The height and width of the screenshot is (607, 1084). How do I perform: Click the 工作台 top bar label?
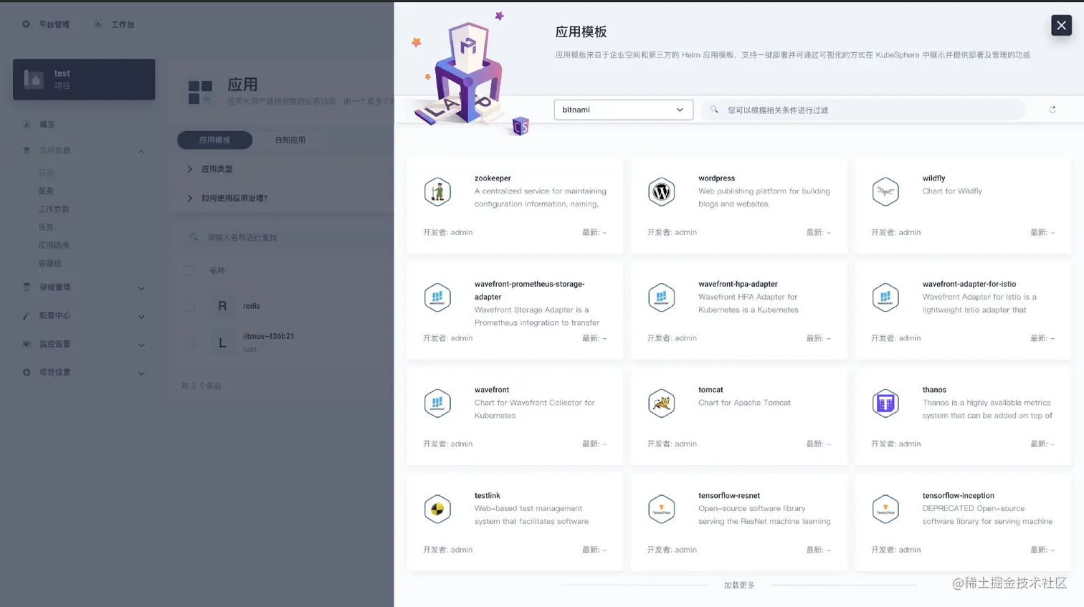(x=123, y=24)
